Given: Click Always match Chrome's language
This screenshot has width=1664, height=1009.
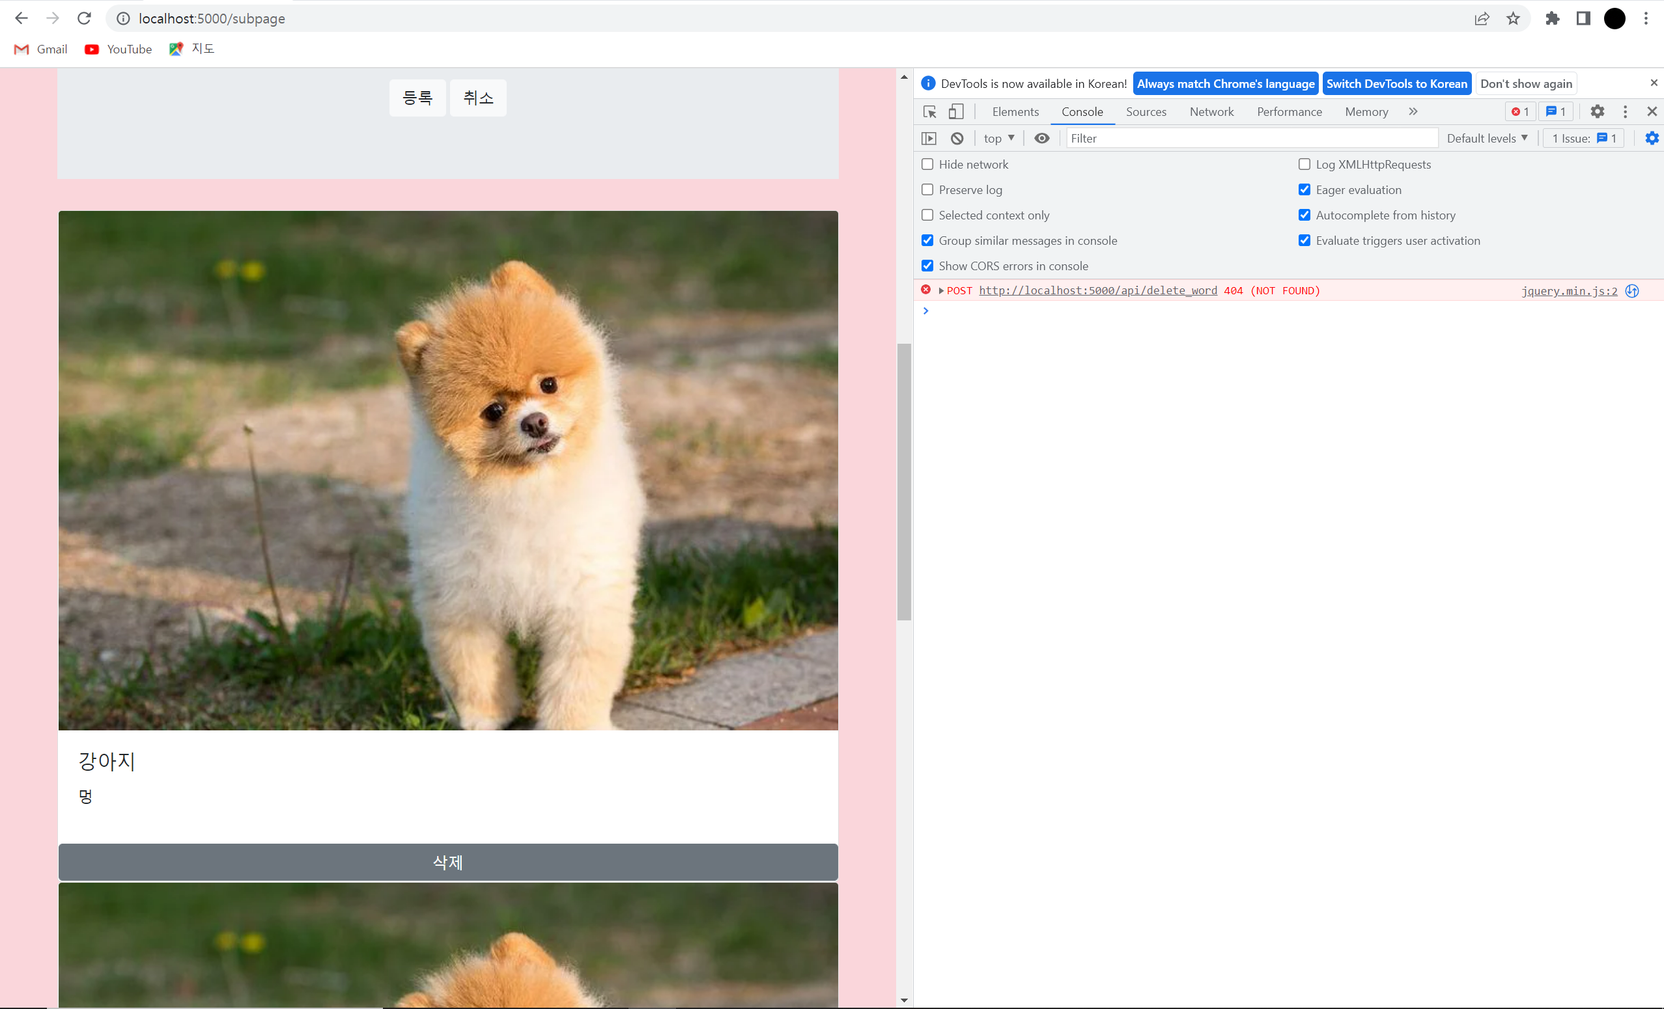Looking at the screenshot, I should [x=1226, y=84].
